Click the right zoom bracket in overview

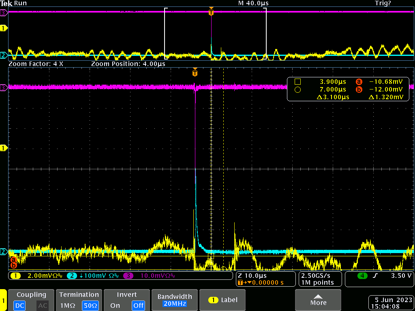click(265, 34)
